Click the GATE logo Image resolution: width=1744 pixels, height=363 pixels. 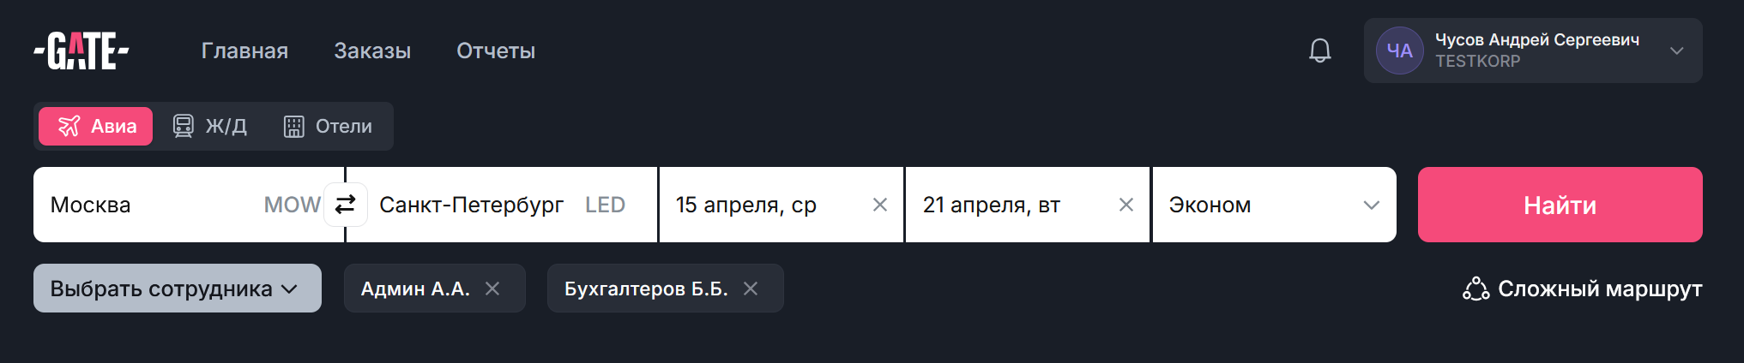81,51
